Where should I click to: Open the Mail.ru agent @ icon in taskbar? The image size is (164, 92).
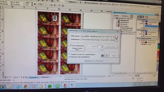click(x=57, y=86)
